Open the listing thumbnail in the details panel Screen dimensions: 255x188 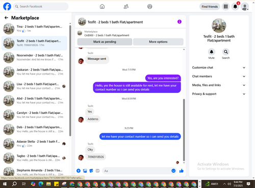click(219, 26)
